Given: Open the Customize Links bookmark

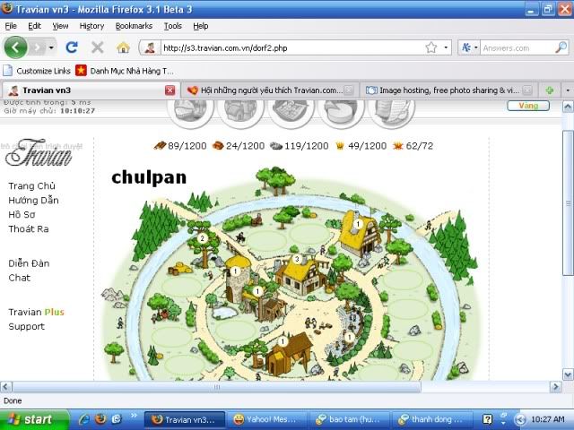Looking at the screenshot, I should coord(37,71).
